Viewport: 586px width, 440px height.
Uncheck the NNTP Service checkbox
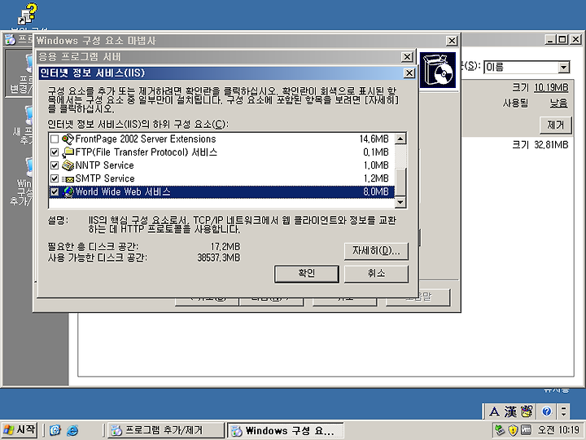point(55,165)
